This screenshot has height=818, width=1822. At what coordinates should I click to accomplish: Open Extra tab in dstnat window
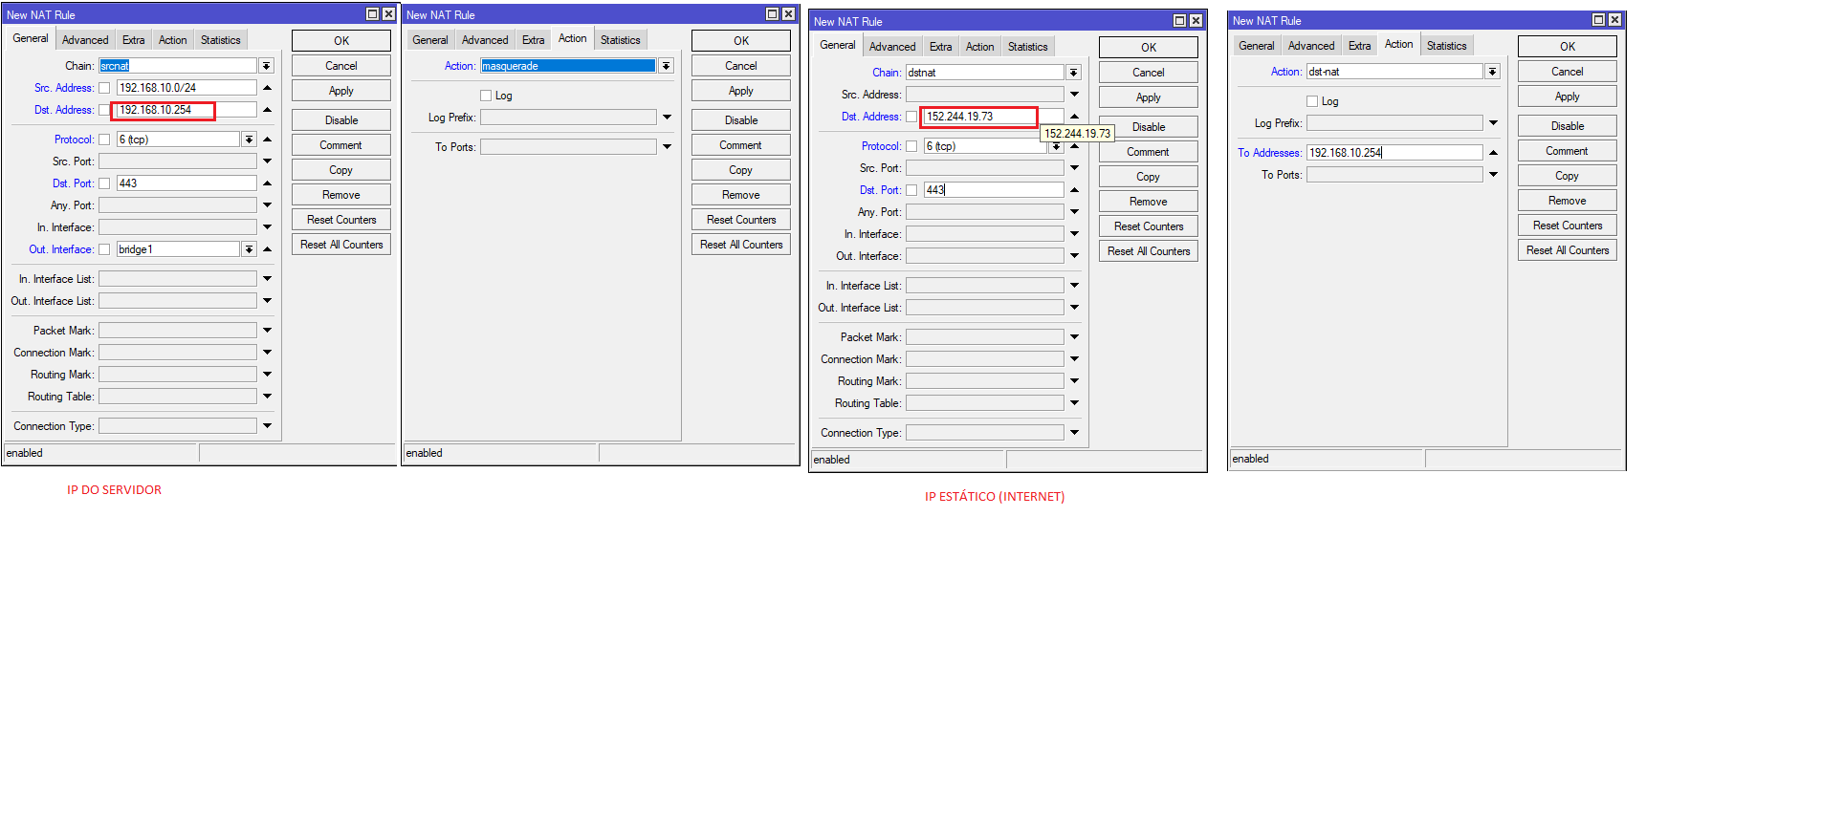[x=940, y=47]
